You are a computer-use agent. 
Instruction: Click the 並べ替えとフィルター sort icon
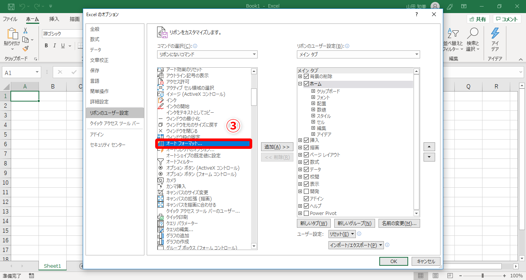(453, 33)
